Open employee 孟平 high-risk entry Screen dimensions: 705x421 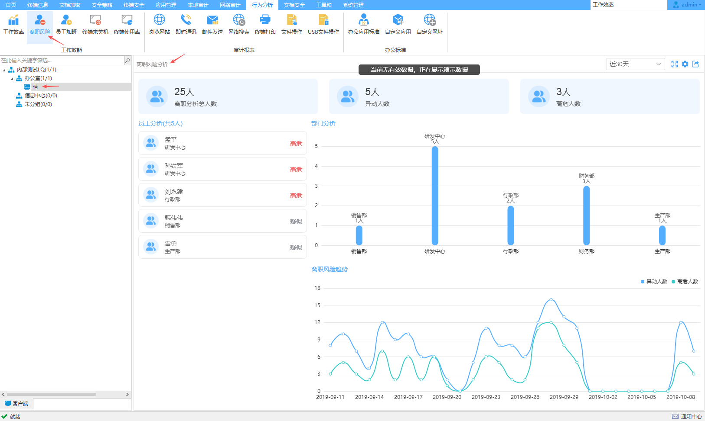(x=222, y=143)
